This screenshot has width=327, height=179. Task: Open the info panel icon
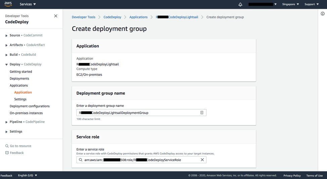click(322, 14)
